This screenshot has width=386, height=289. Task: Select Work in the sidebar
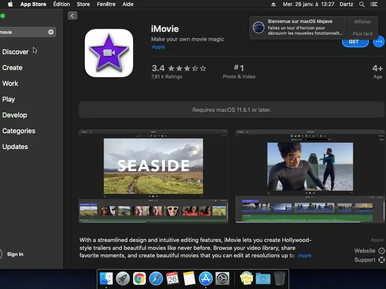10,83
